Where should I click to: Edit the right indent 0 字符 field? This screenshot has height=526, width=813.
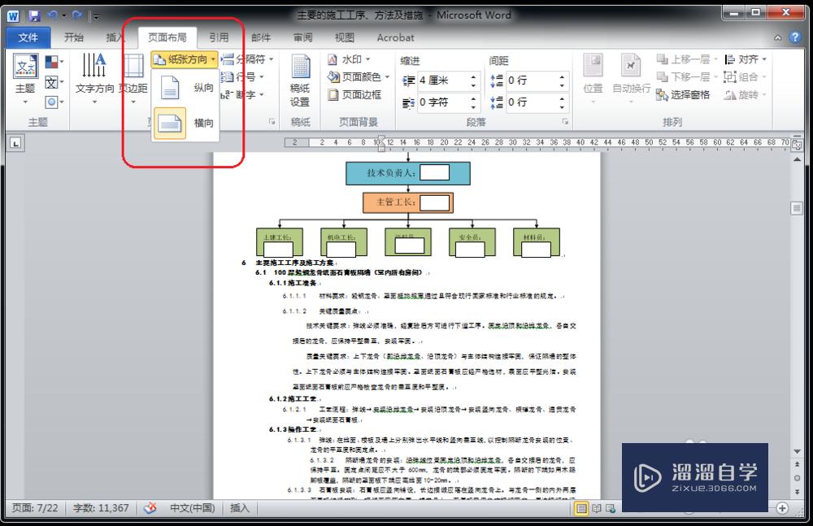pos(443,102)
